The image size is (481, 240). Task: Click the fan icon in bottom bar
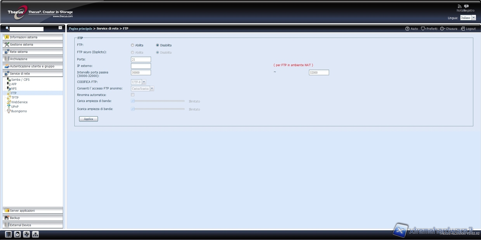(x=27, y=234)
